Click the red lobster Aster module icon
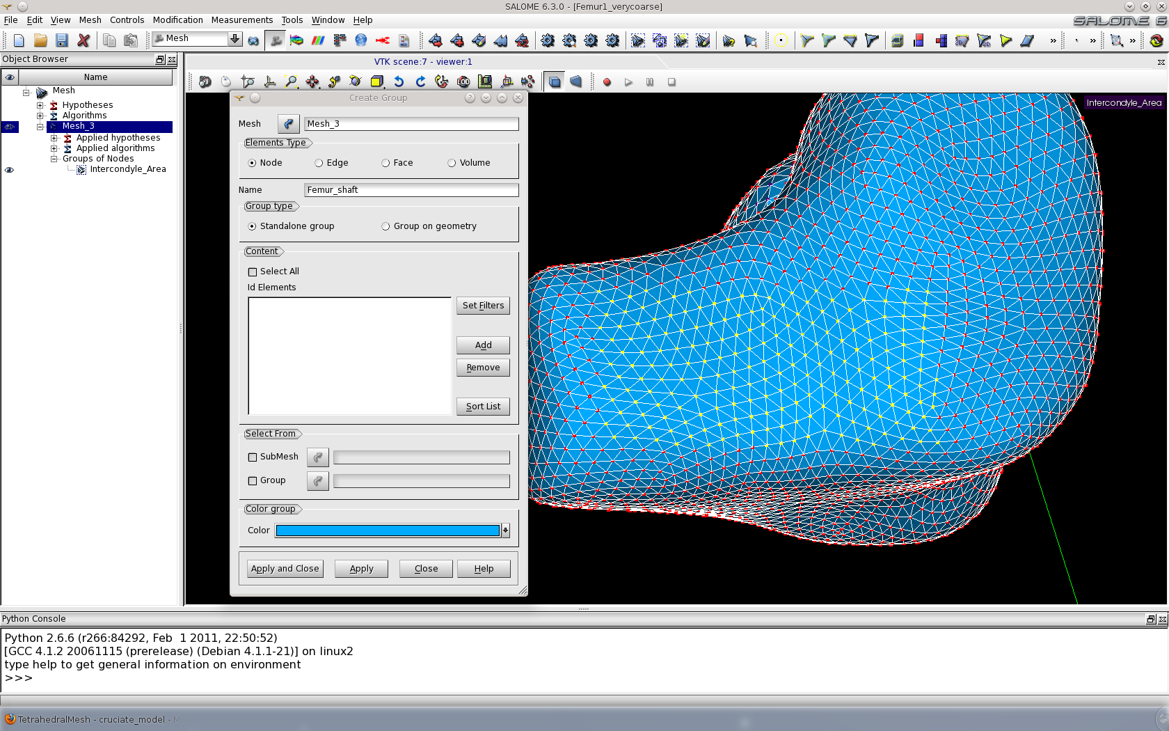 (x=383, y=40)
